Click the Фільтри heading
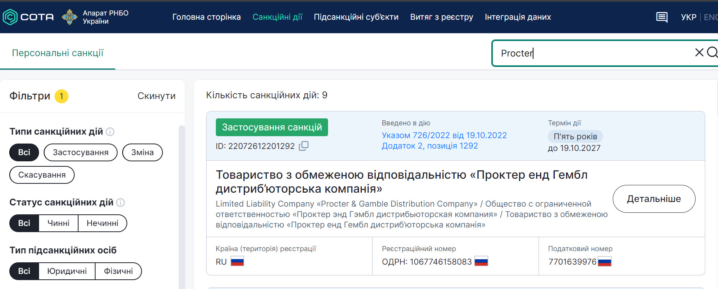Screen dimensions: 718x289 (x=30, y=96)
